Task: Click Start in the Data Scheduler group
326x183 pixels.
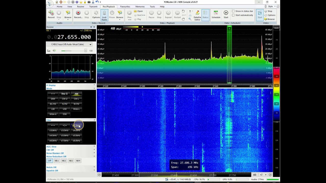Action: tap(226, 14)
